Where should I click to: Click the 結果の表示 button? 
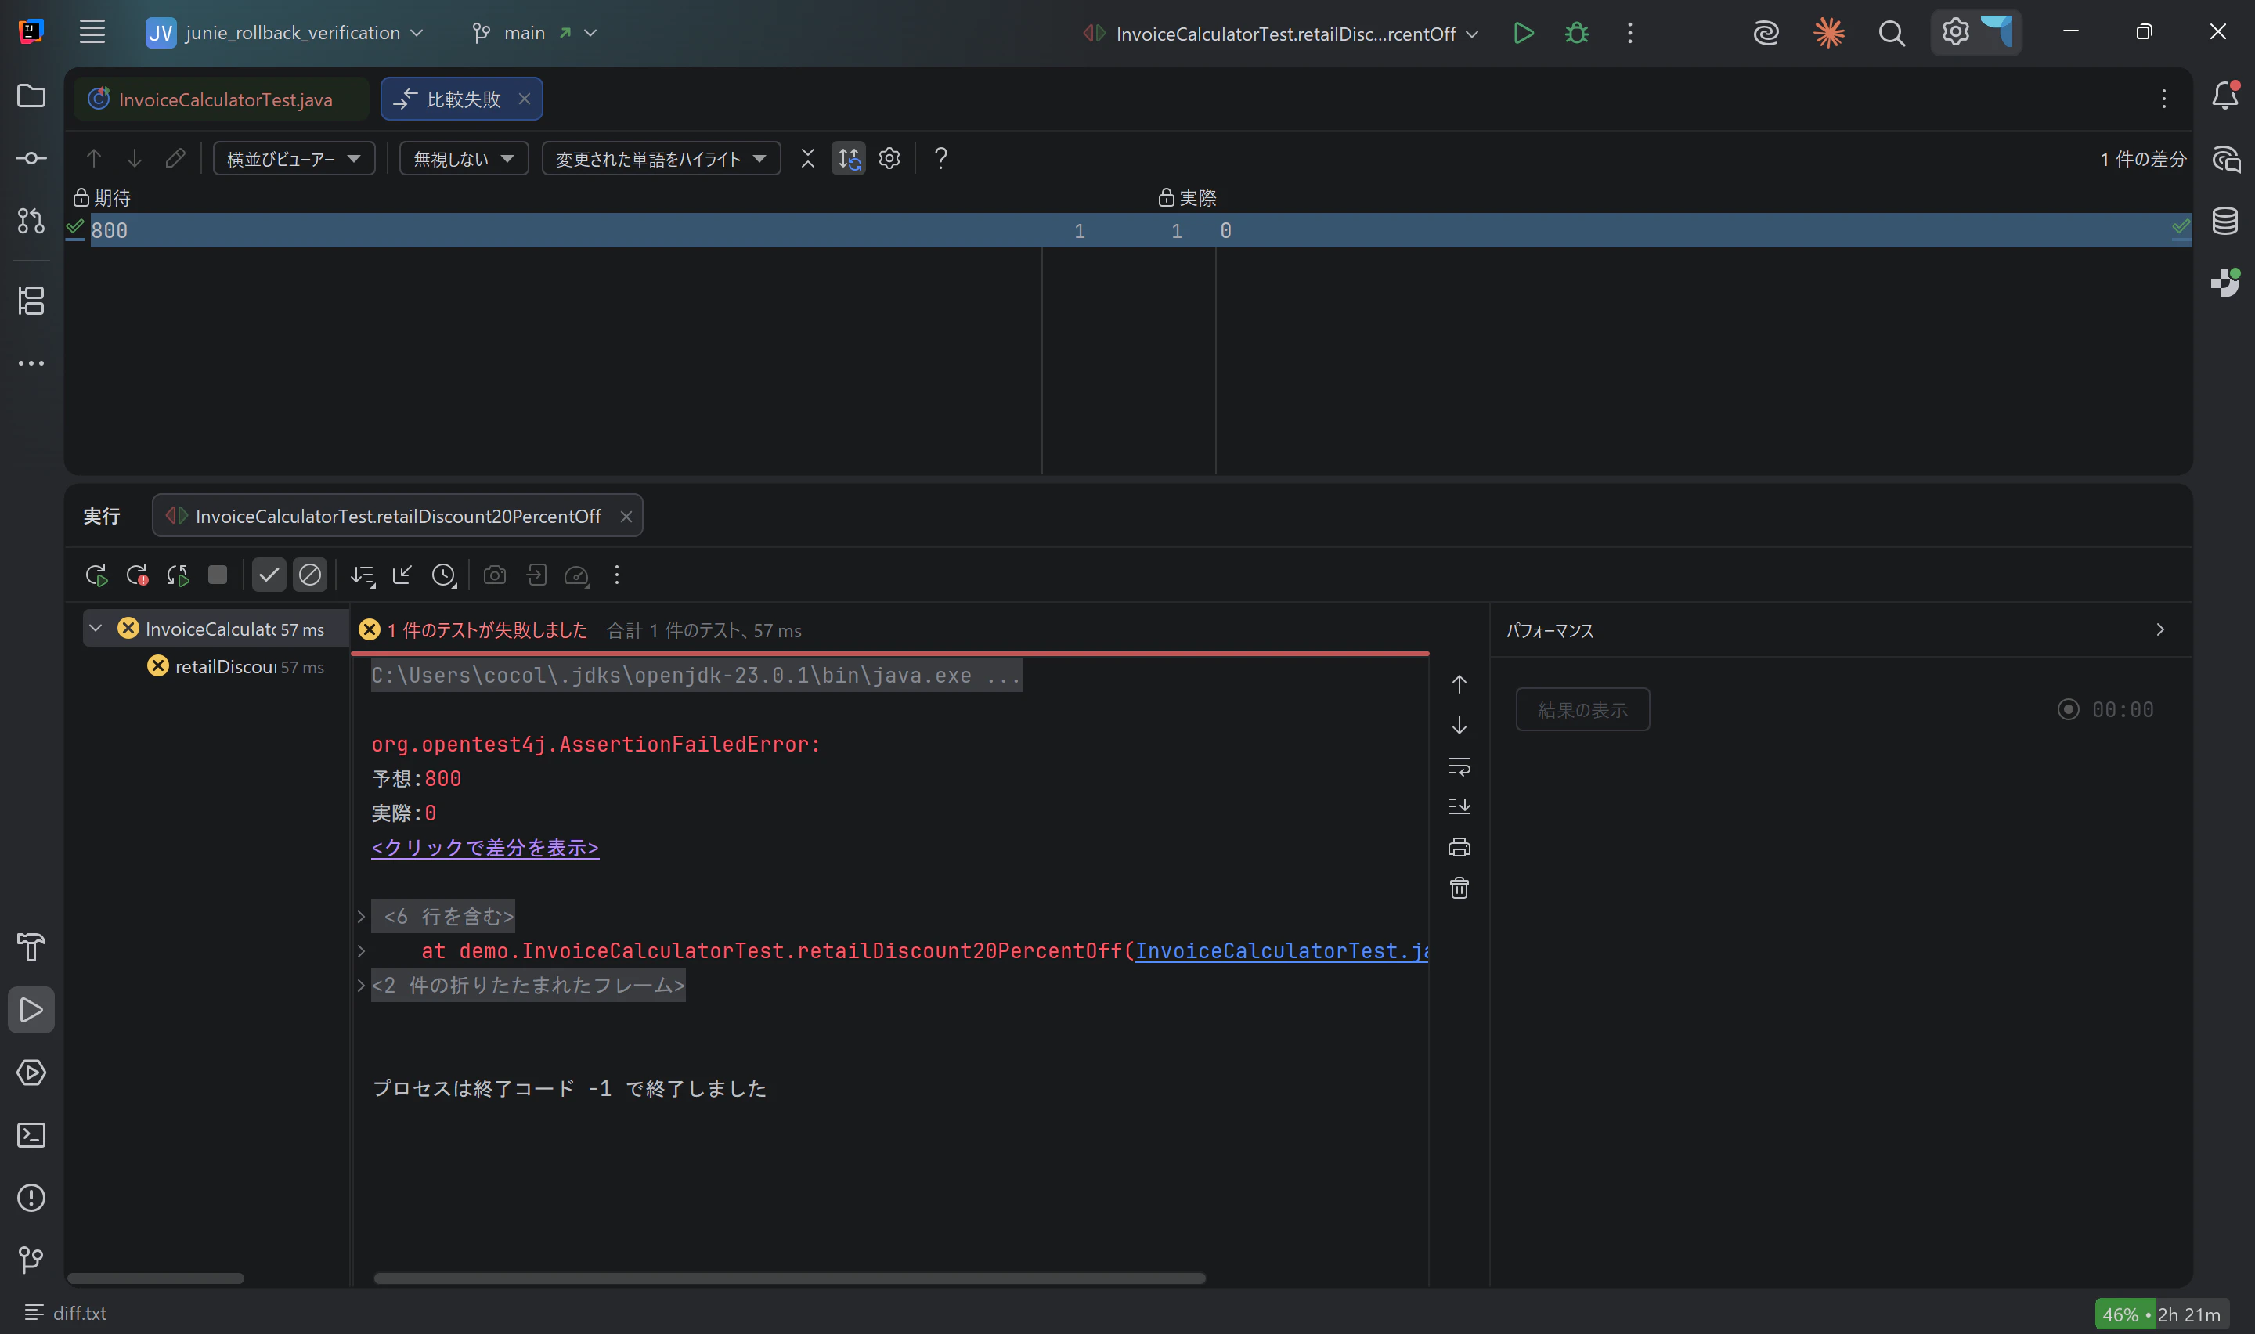[x=1582, y=709]
